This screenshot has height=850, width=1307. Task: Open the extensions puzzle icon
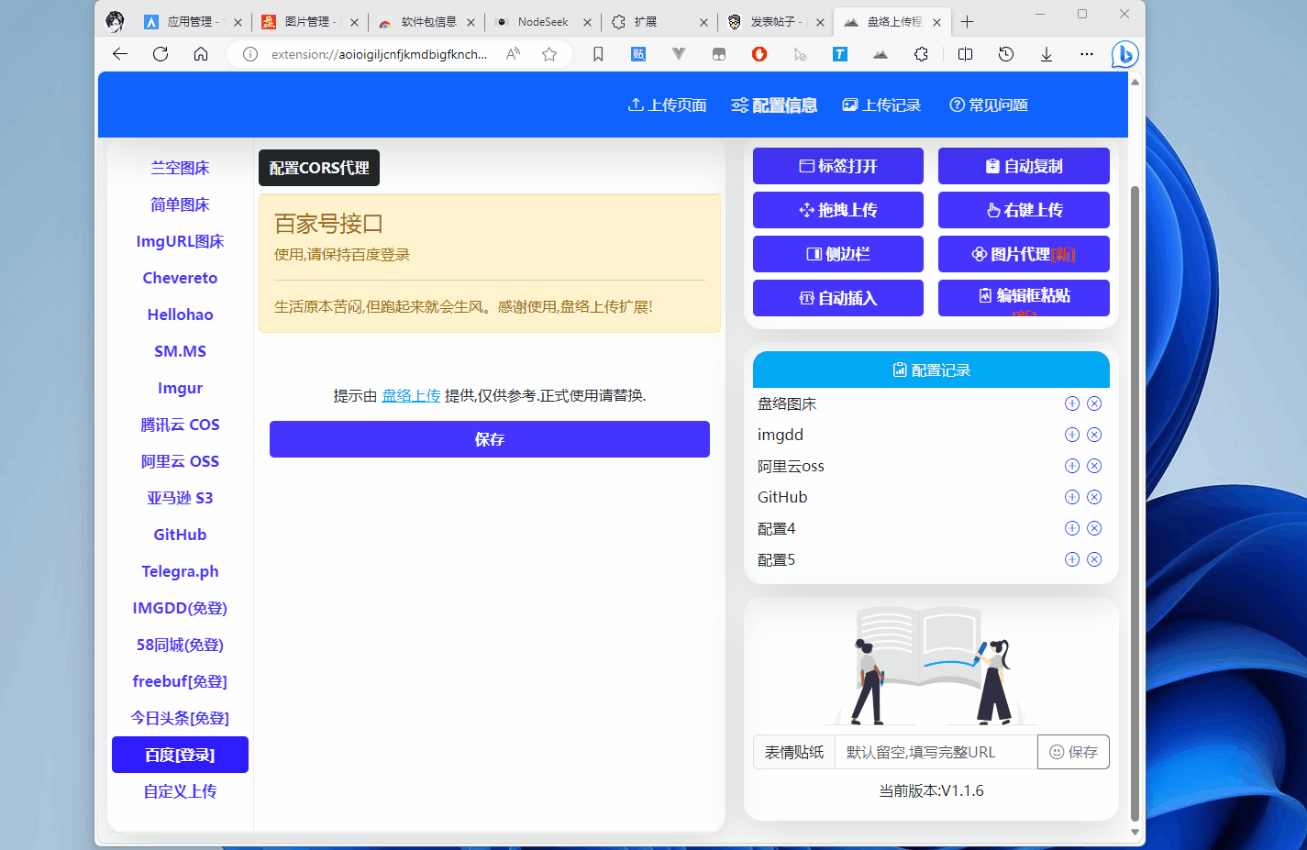921,54
